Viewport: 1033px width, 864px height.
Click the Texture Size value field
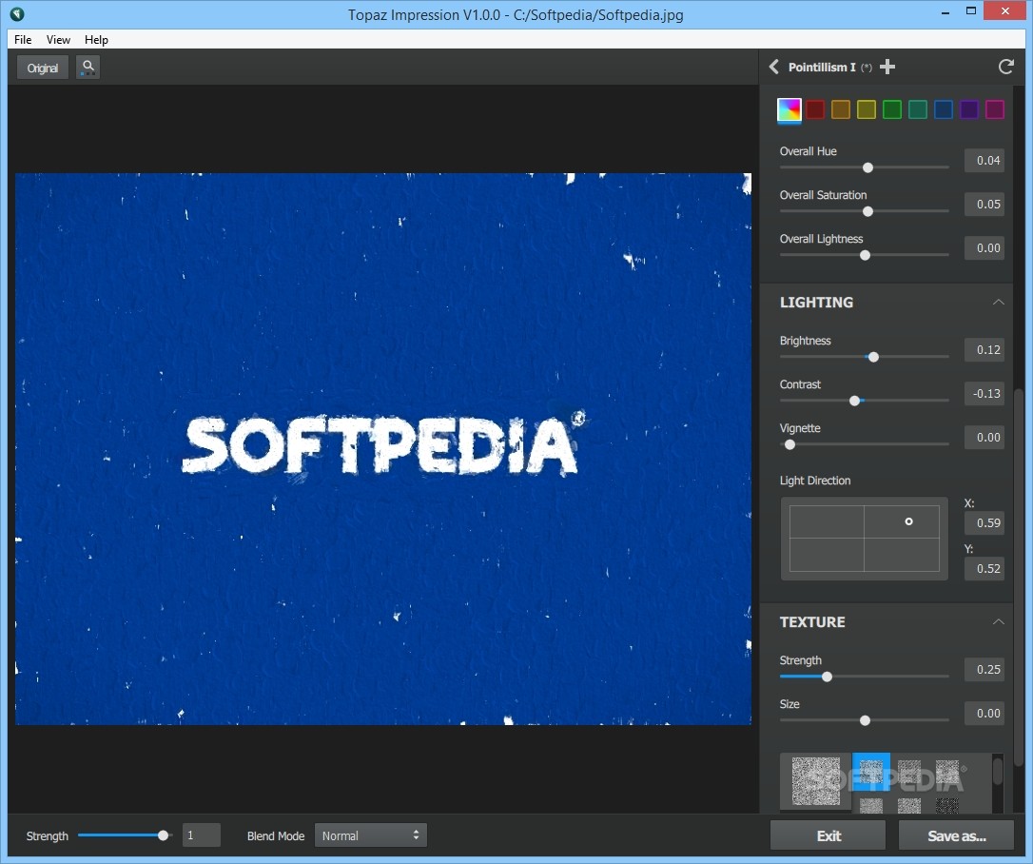pyautogui.click(x=984, y=713)
